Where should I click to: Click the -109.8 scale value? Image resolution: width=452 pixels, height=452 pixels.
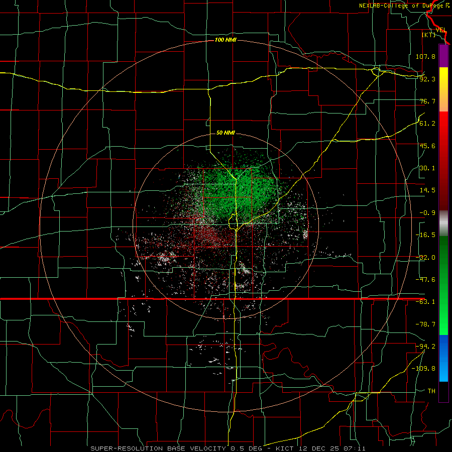click(423, 369)
